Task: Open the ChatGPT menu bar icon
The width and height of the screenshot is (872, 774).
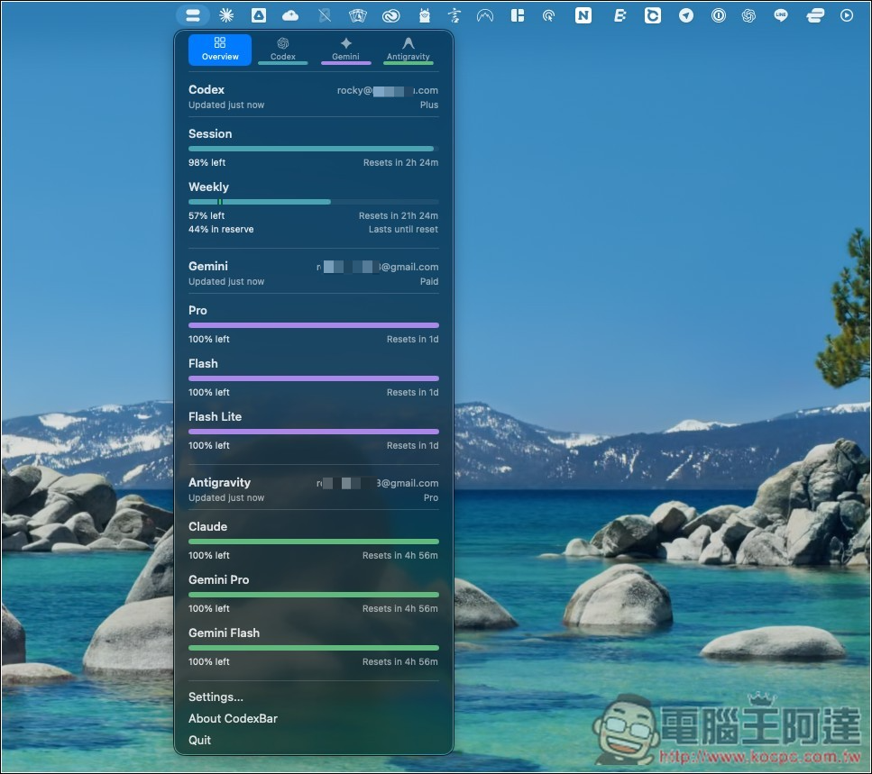Action: point(748,15)
